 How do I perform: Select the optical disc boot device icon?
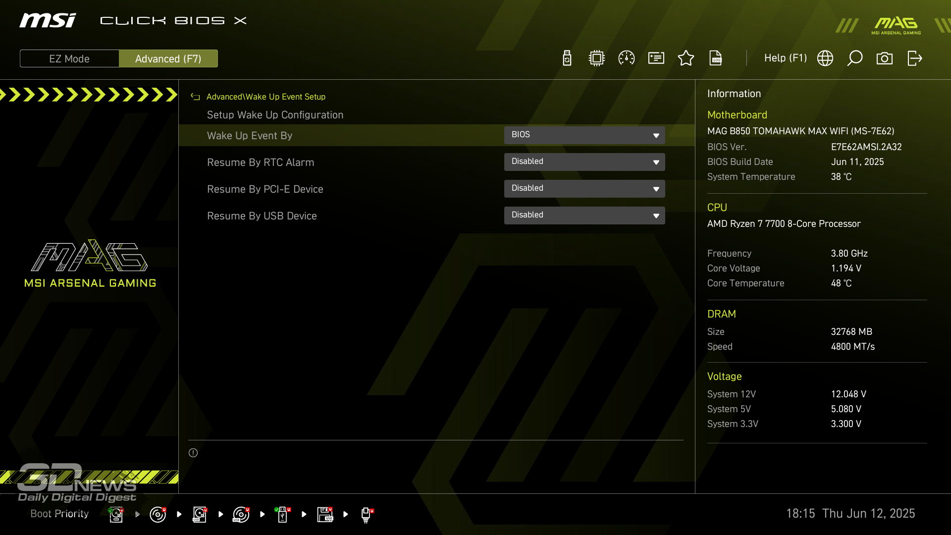158,514
